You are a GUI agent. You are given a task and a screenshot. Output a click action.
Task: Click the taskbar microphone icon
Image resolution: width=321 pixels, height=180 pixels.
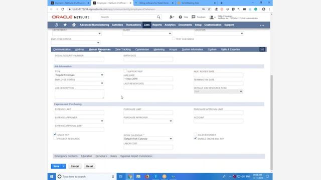113,176
